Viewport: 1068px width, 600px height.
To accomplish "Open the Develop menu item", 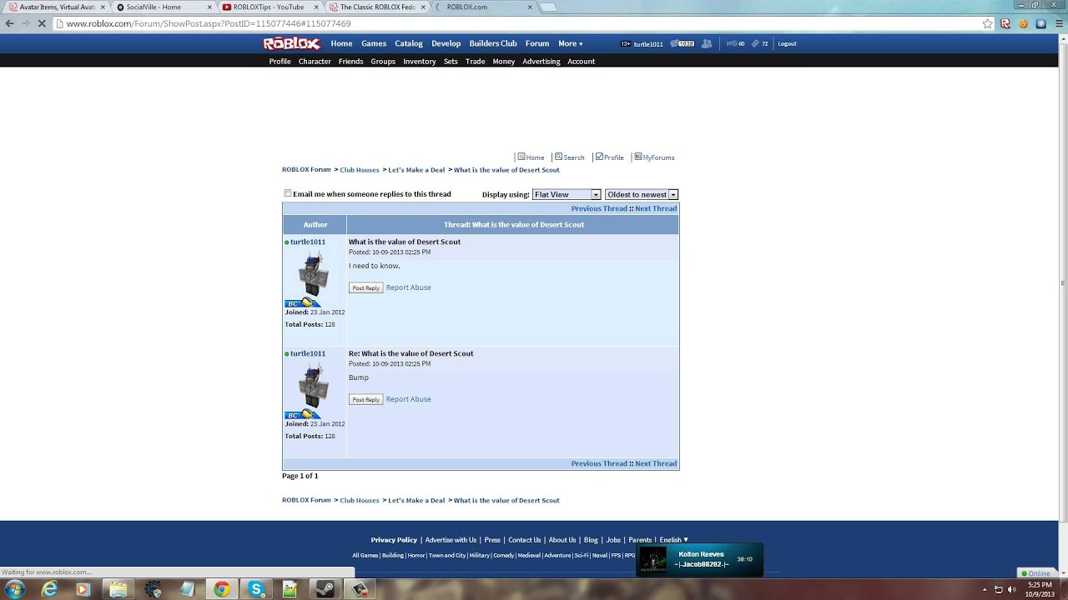I will click(x=446, y=43).
